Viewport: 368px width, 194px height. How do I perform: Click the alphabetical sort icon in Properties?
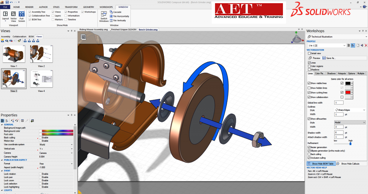[x=6, y=120]
